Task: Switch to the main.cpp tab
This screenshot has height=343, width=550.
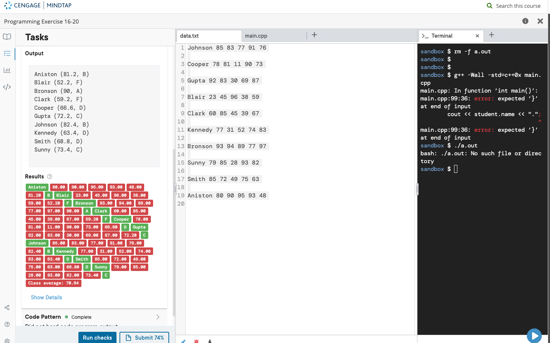Action: (256, 36)
